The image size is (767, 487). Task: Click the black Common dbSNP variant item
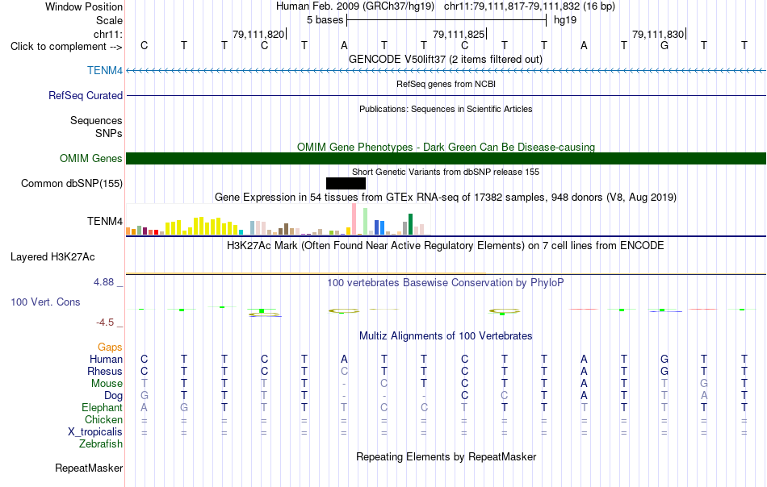pyautogui.click(x=346, y=183)
